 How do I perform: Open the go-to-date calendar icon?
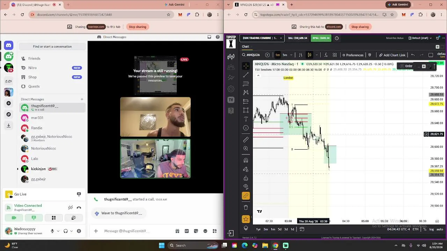click(x=302, y=229)
